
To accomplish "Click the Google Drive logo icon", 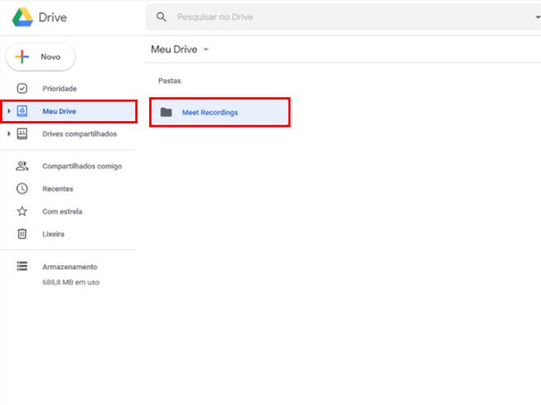I will point(23,17).
